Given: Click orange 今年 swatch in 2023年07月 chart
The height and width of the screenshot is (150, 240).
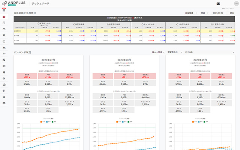Looking at the screenshot, I should click(41, 122).
